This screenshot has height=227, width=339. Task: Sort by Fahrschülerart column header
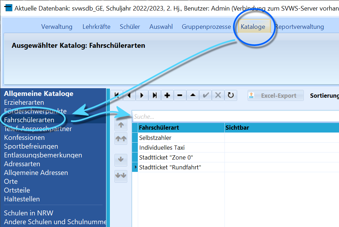pyautogui.click(x=181, y=128)
